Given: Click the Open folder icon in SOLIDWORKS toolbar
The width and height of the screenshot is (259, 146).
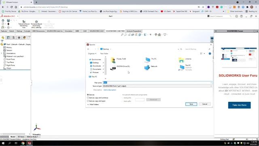Looking at the screenshot, I should (x=3, y=28).
